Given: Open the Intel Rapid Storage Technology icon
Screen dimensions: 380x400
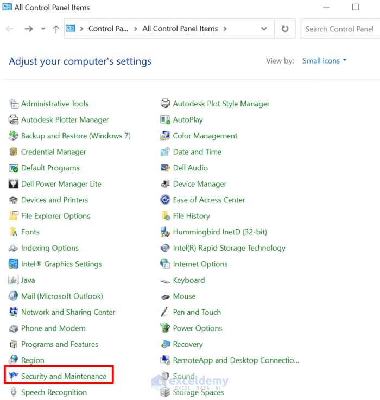Looking at the screenshot, I should click(166, 248).
